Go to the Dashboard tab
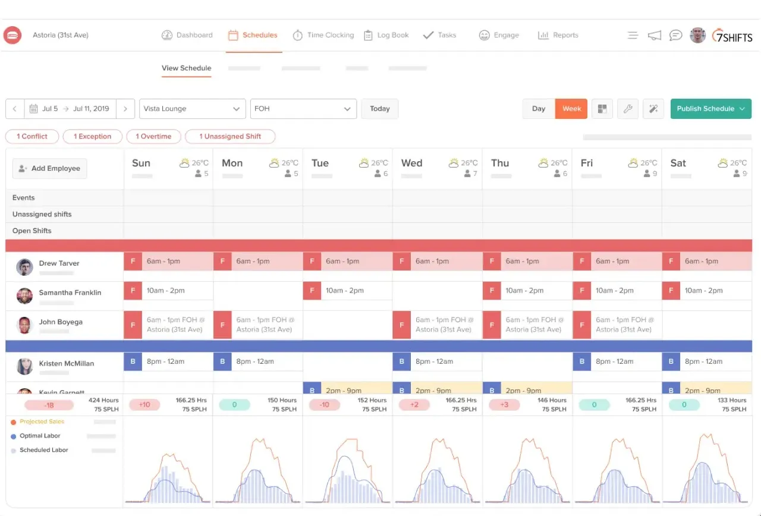This screenshot has height=516, width=761. (x=187, y=35)
